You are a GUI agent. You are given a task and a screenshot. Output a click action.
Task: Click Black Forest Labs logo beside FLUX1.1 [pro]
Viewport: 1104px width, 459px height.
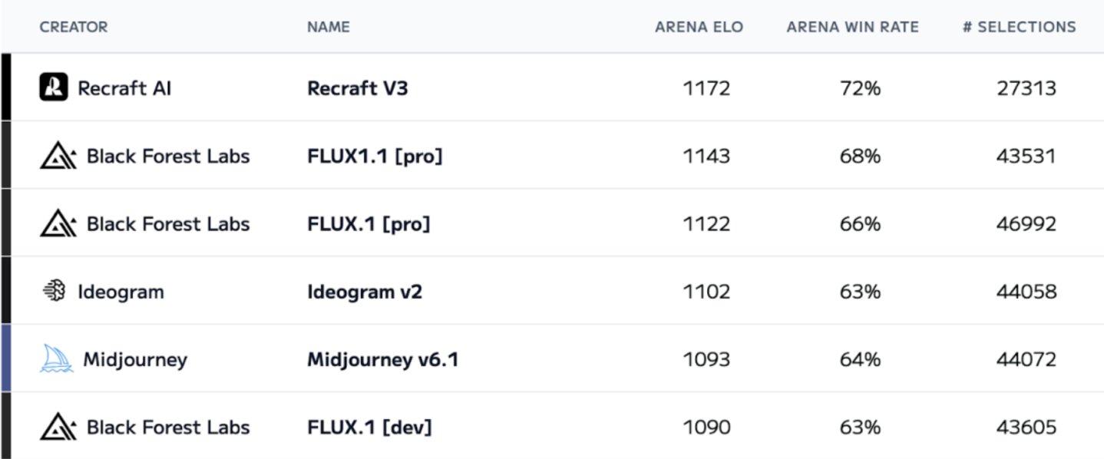pos(58,157)
